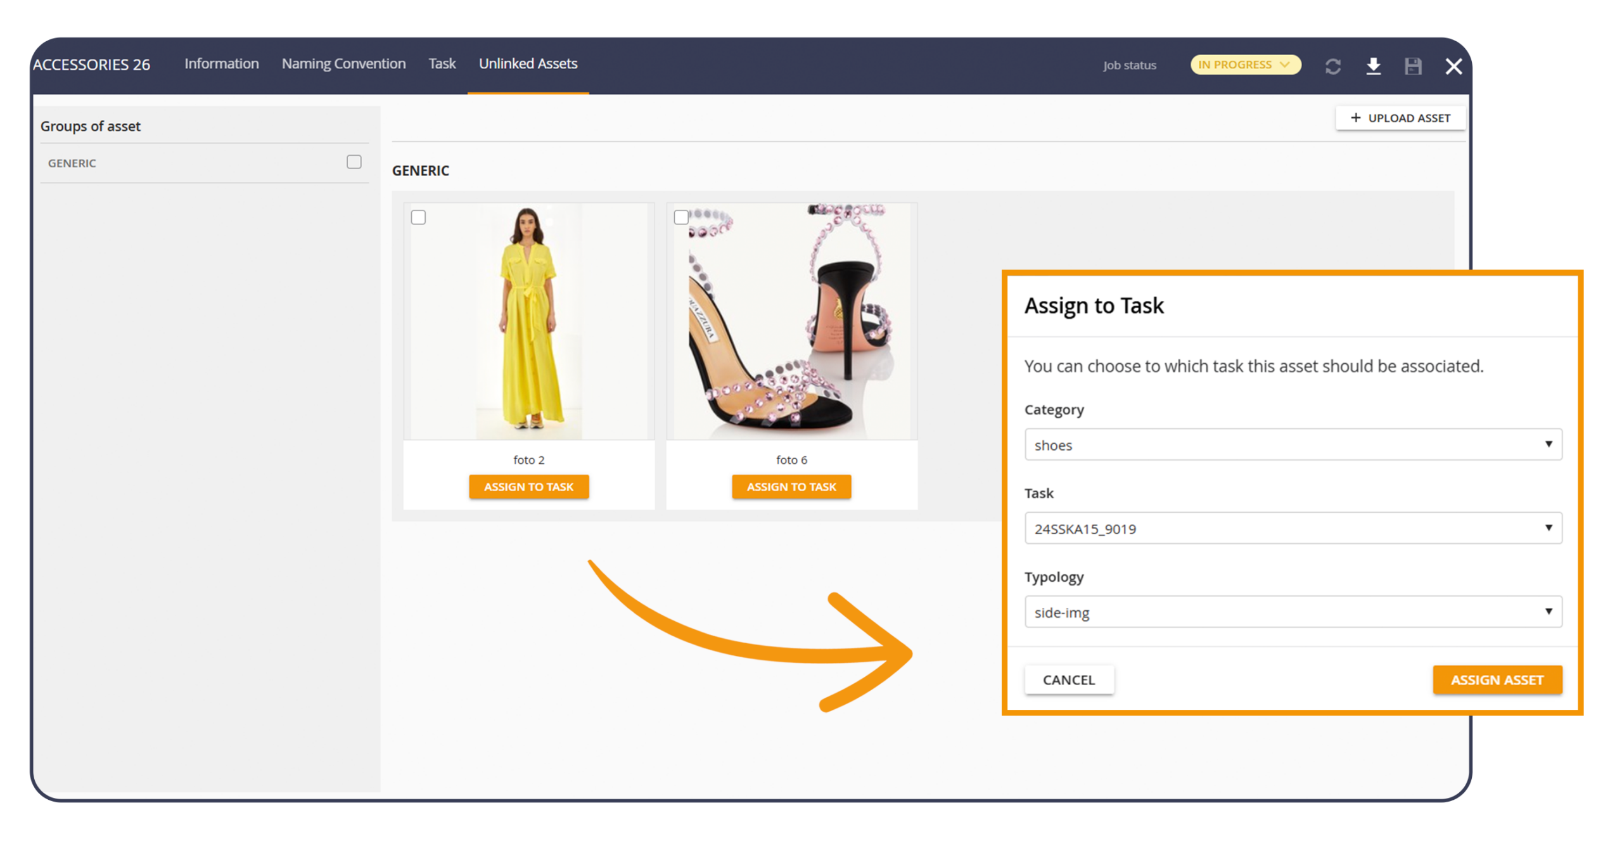Close the job panel with X icon
Image resolution: width=1622 pixels, height=841 pixels.
pyautogui.click(x=1453, y=67)
